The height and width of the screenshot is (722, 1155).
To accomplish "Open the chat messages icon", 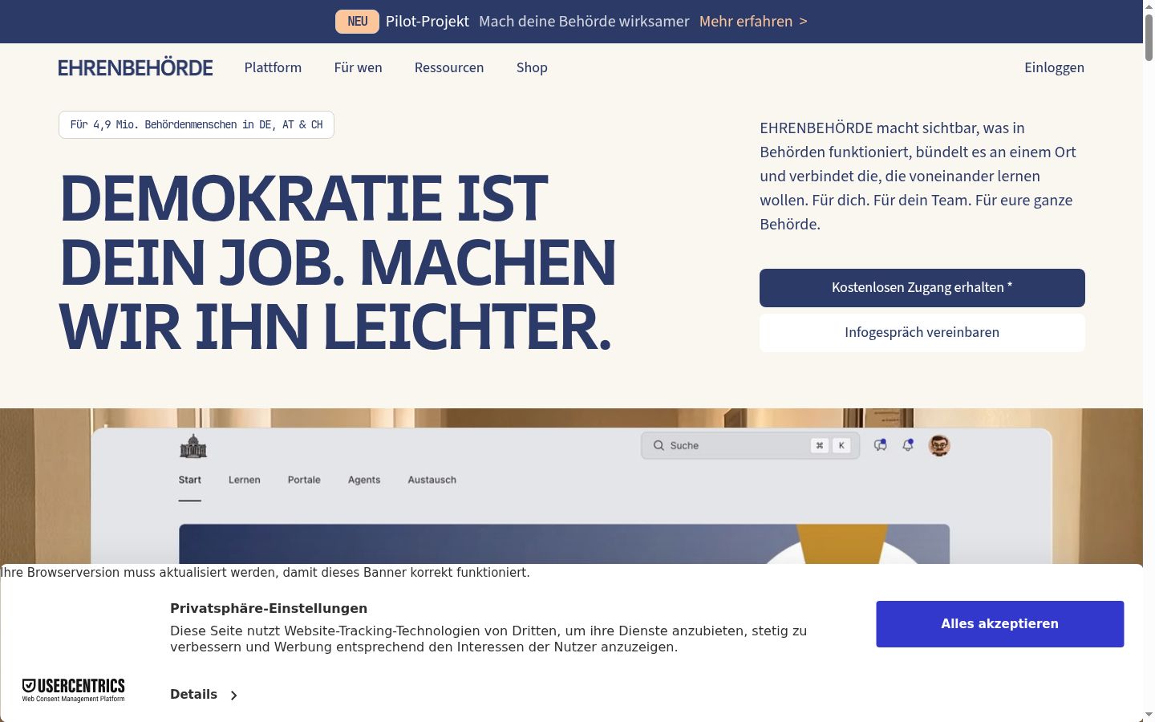I will click(x=881, y=445).
